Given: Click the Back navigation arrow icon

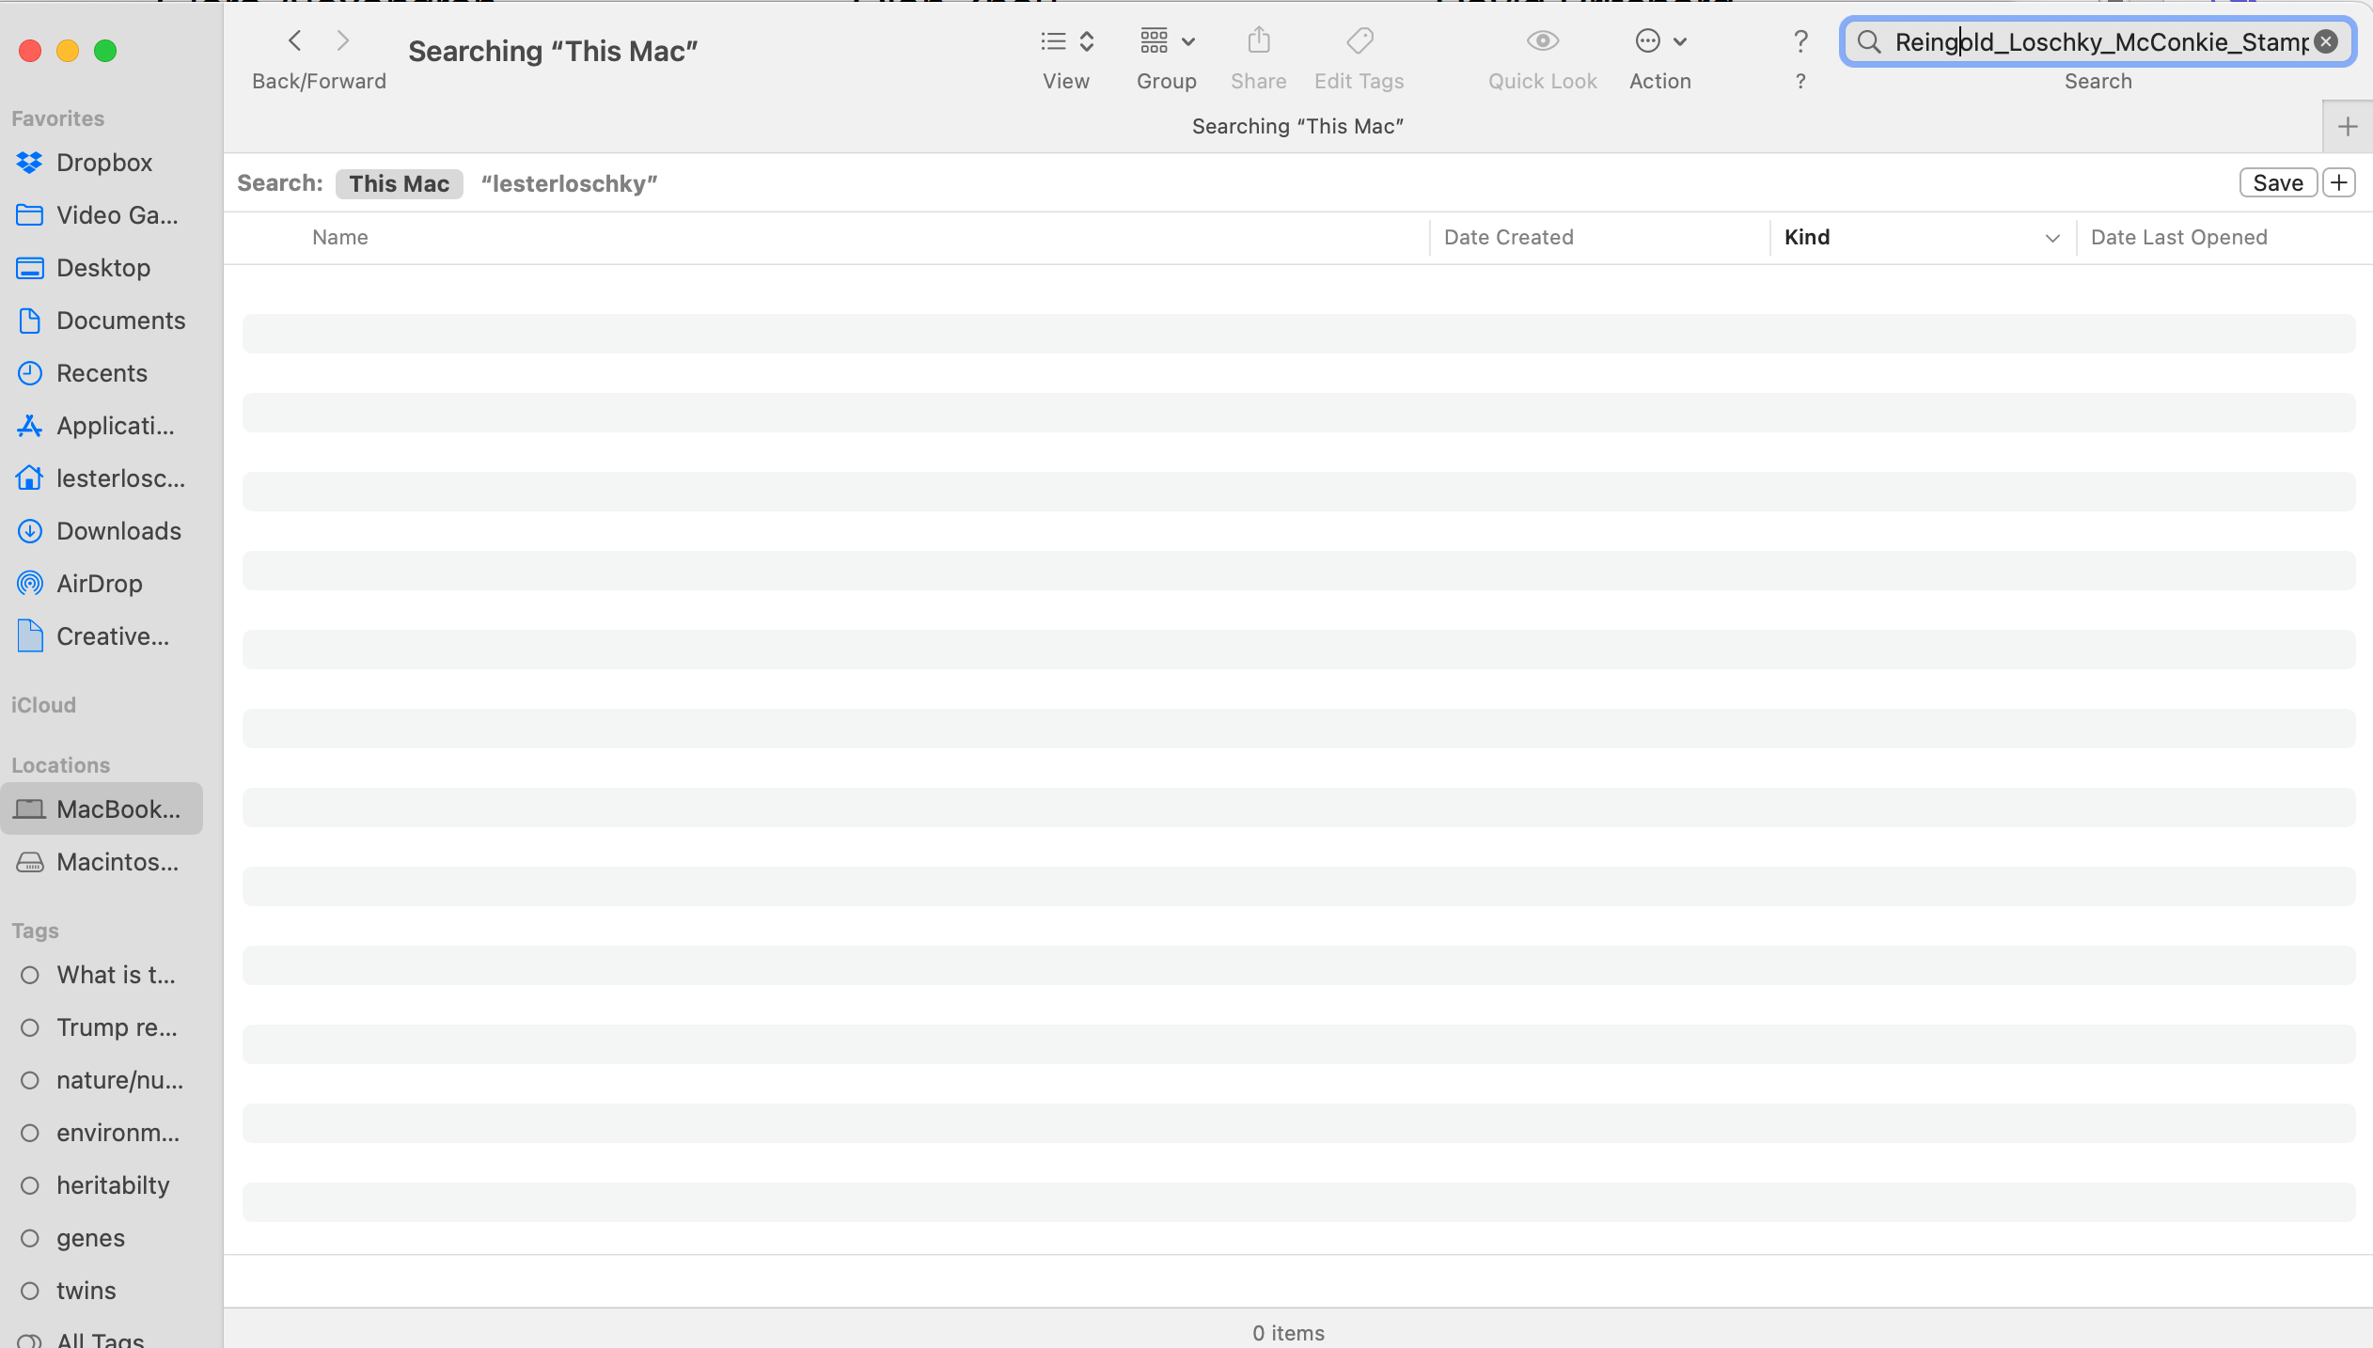Looking at the screenshot, I should [293, 39].
